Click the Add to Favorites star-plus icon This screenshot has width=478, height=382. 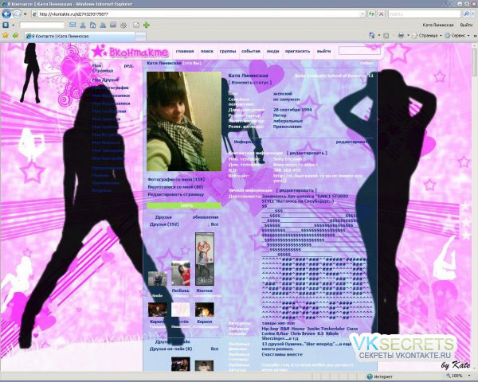click(15, 36)
